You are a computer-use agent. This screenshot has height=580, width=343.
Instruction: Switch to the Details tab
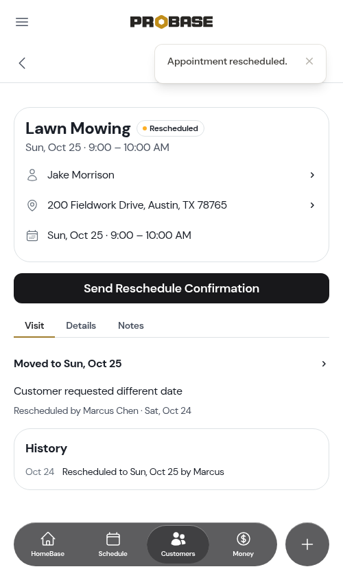(x=81, y=325)
